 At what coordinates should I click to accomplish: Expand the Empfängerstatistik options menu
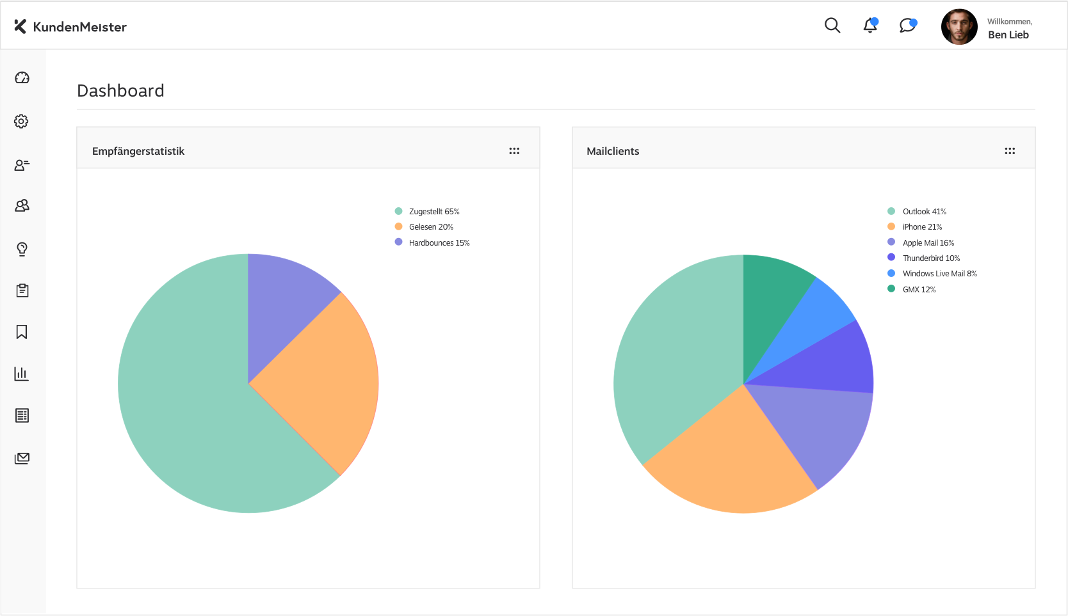coord(514,151)
